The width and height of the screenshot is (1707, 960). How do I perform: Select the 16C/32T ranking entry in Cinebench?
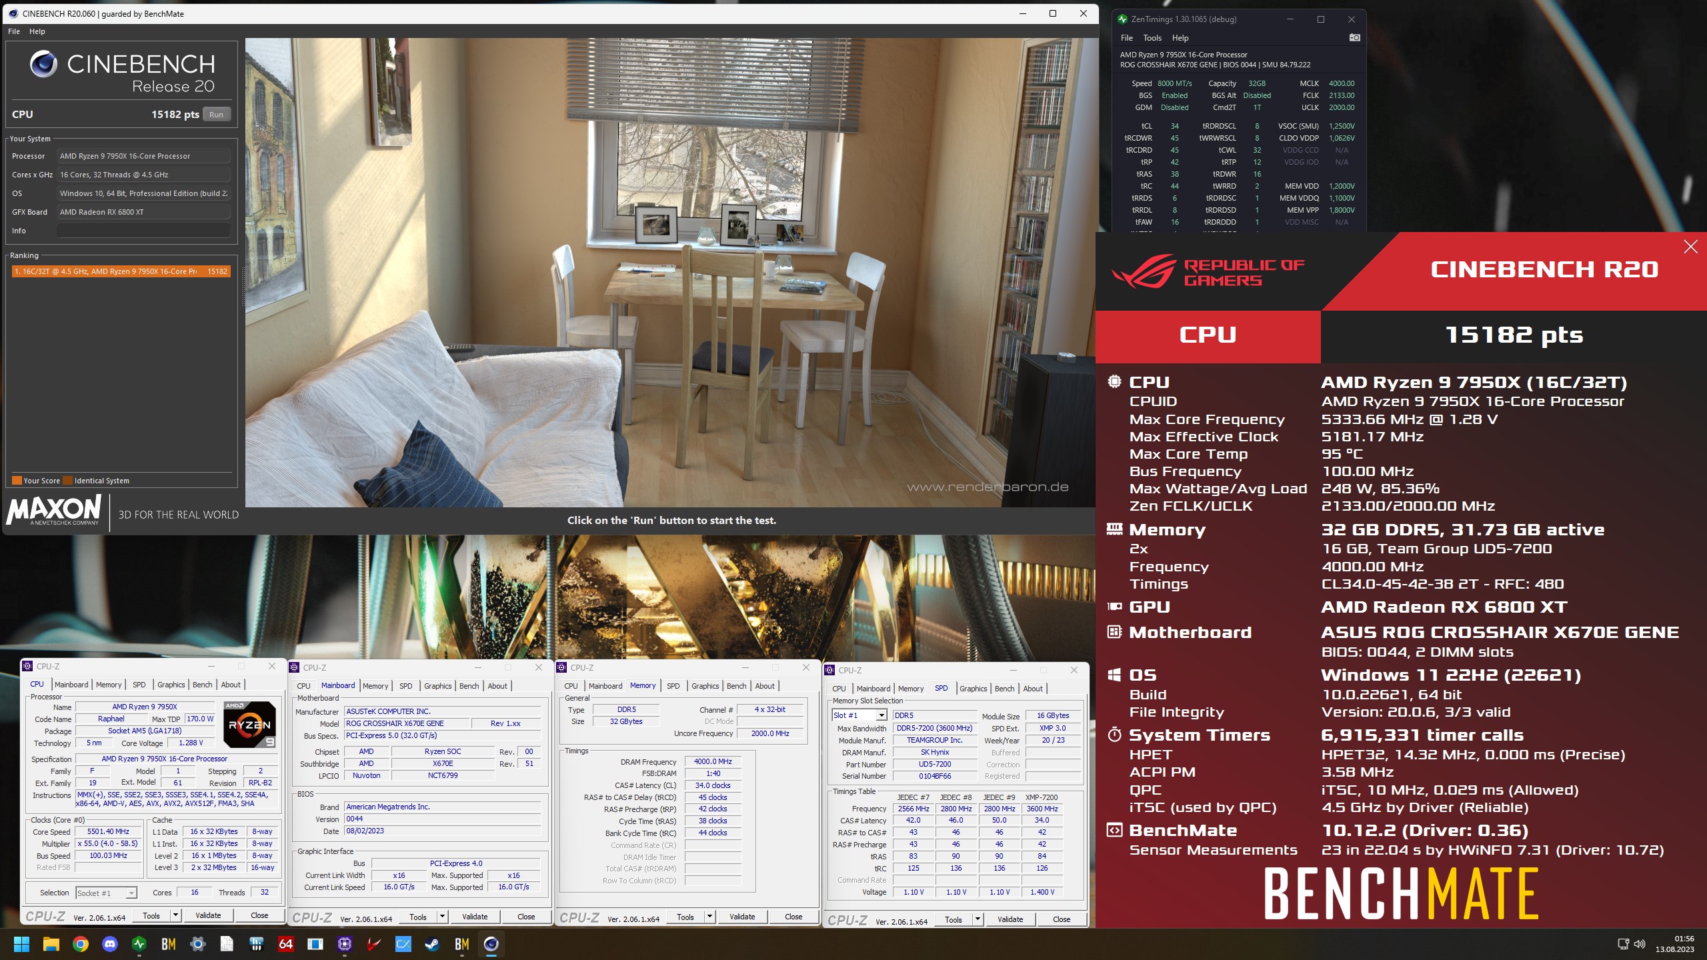pos(121,271)
